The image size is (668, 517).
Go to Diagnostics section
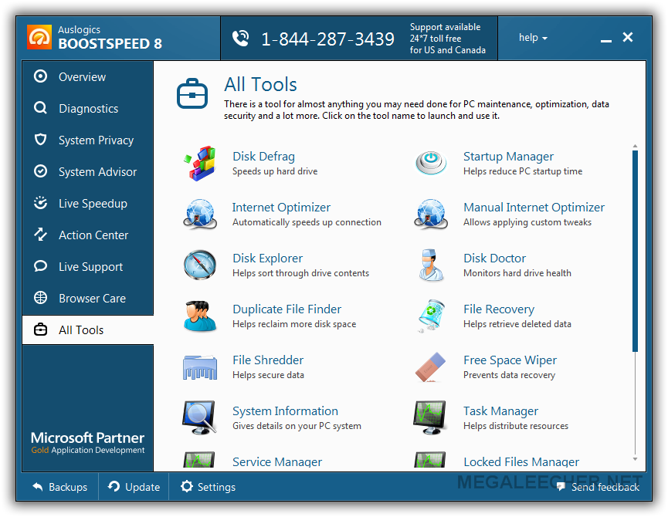88,108
